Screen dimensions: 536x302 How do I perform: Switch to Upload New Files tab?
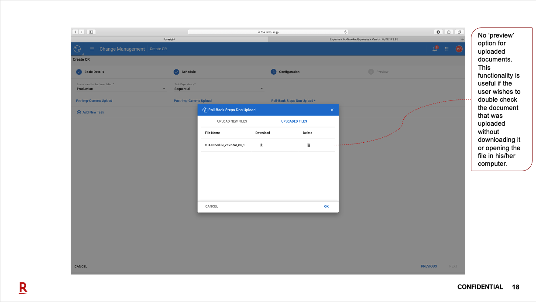click(232, 121)
